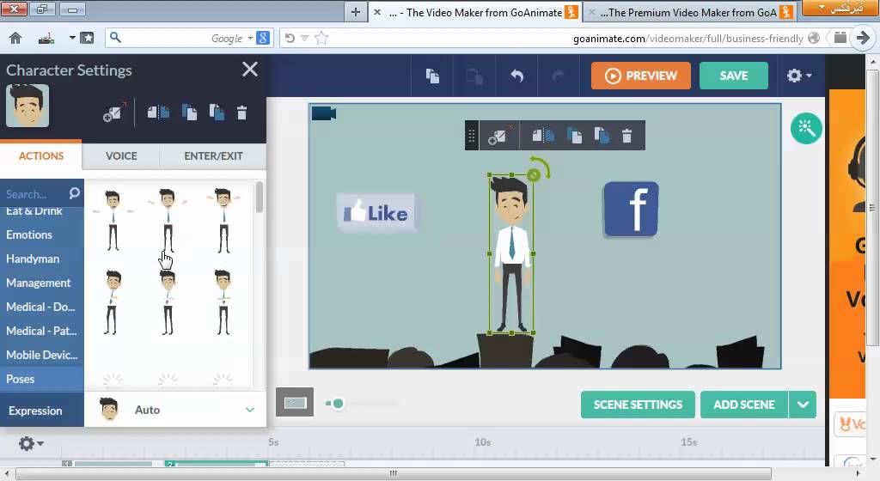Select the Medical - Pat... category
880x481 pixels.
[41, 331]
